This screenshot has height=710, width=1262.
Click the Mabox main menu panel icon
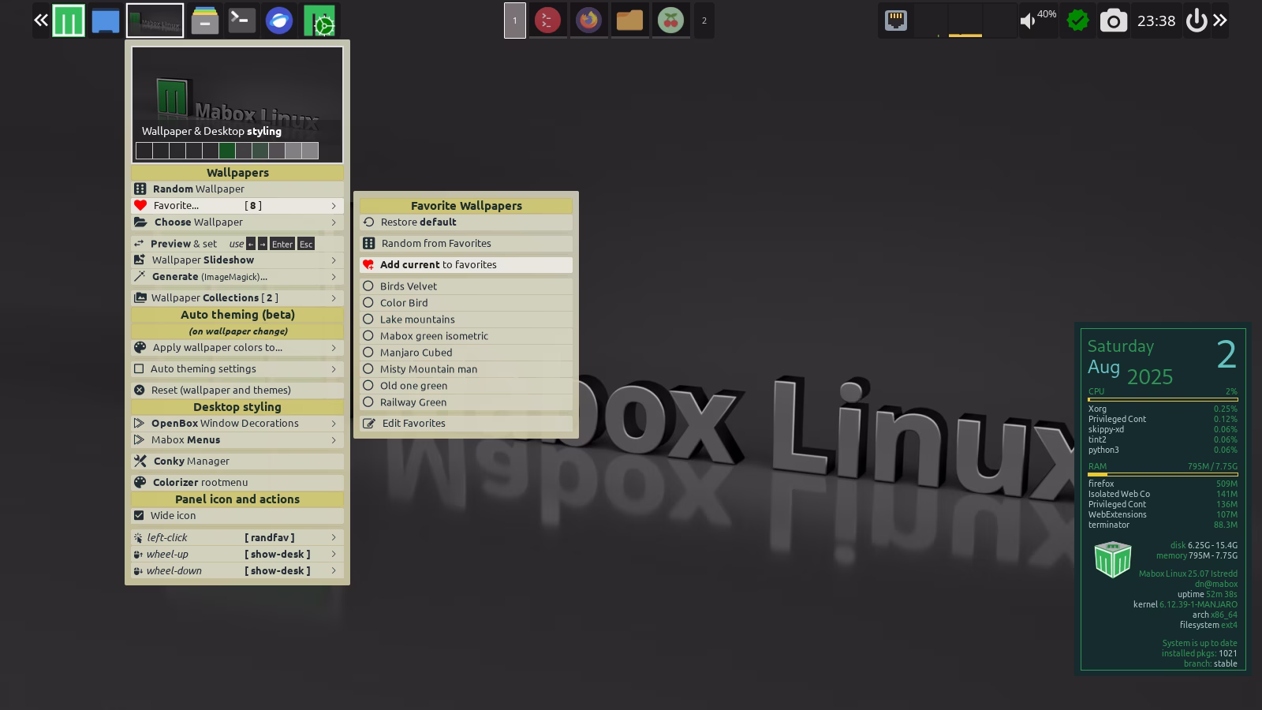(69, 21)
